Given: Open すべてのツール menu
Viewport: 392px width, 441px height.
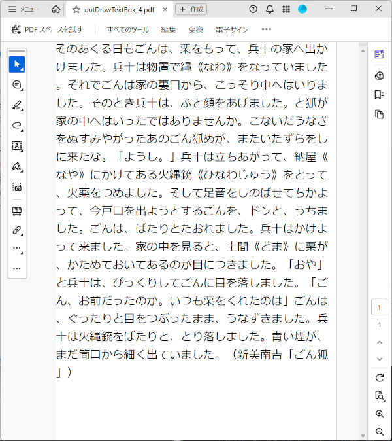Looking at the screenshot, I should click(127, 29).
